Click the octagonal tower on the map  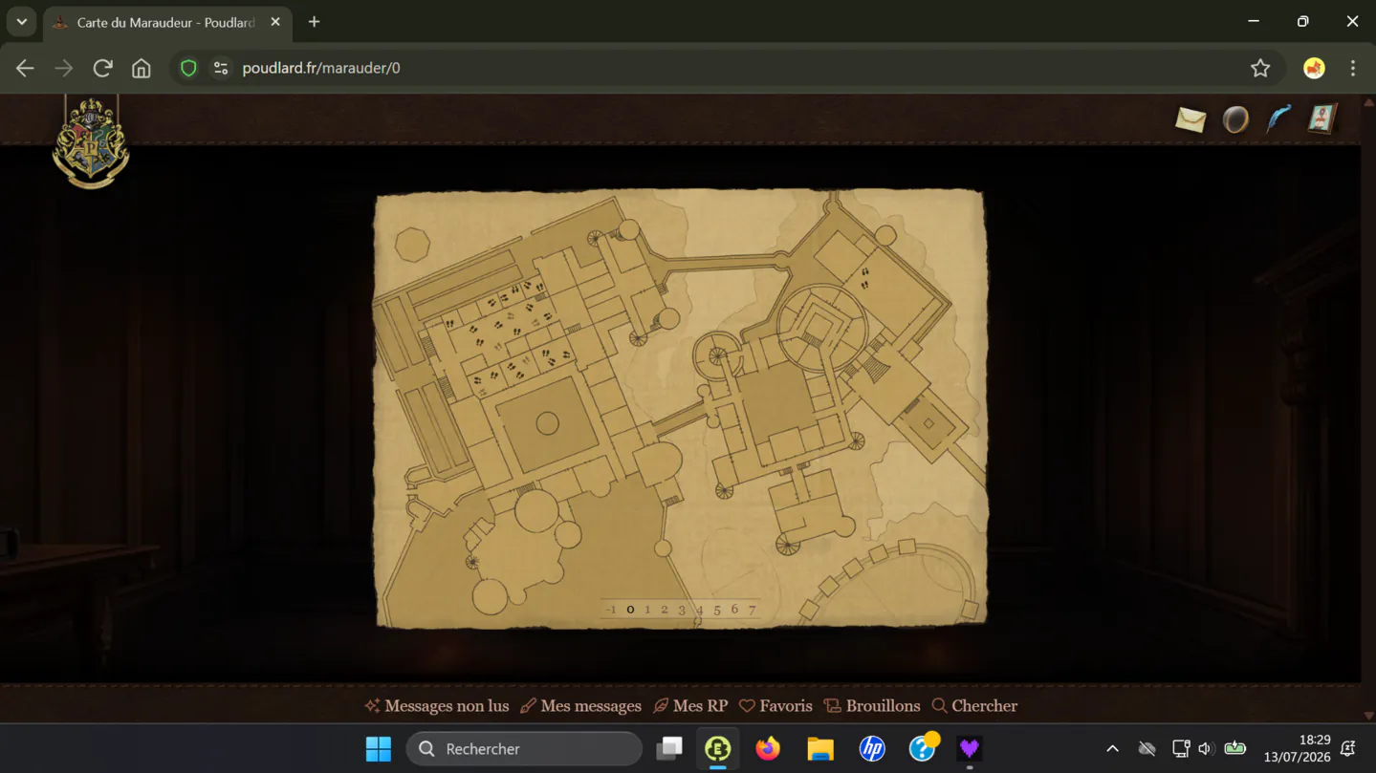pyautogui.click(x=412, y=245)
